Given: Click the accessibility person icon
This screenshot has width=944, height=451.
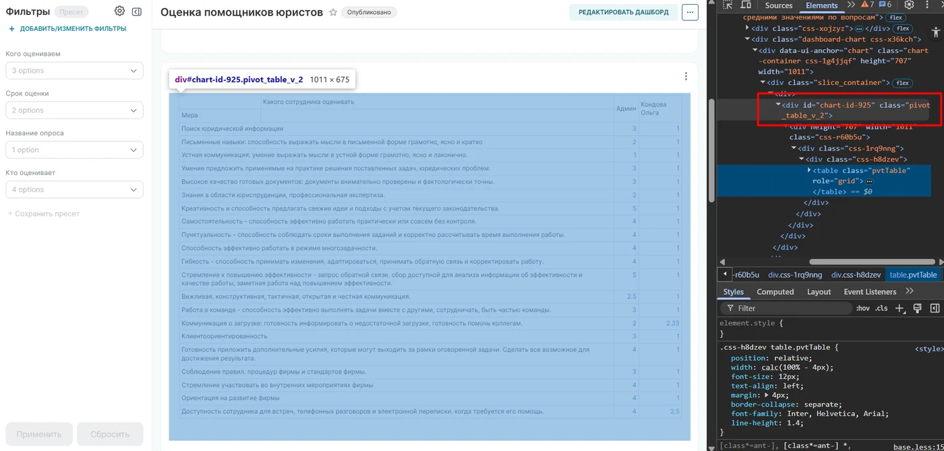Looking at the screenshot, I should (935, 32).
